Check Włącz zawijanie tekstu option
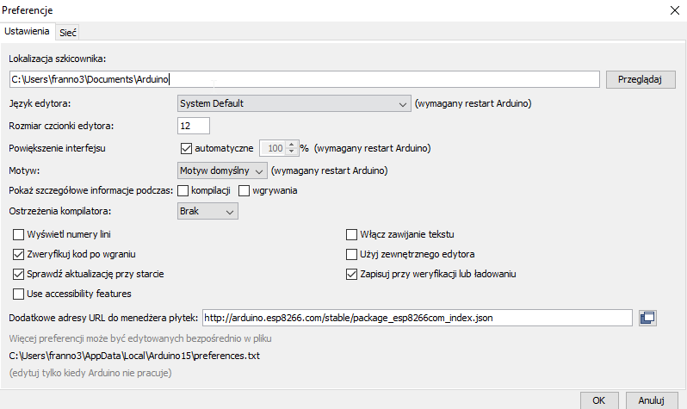The height and width of the screenshot is (409, 687). tap(351, 234)
